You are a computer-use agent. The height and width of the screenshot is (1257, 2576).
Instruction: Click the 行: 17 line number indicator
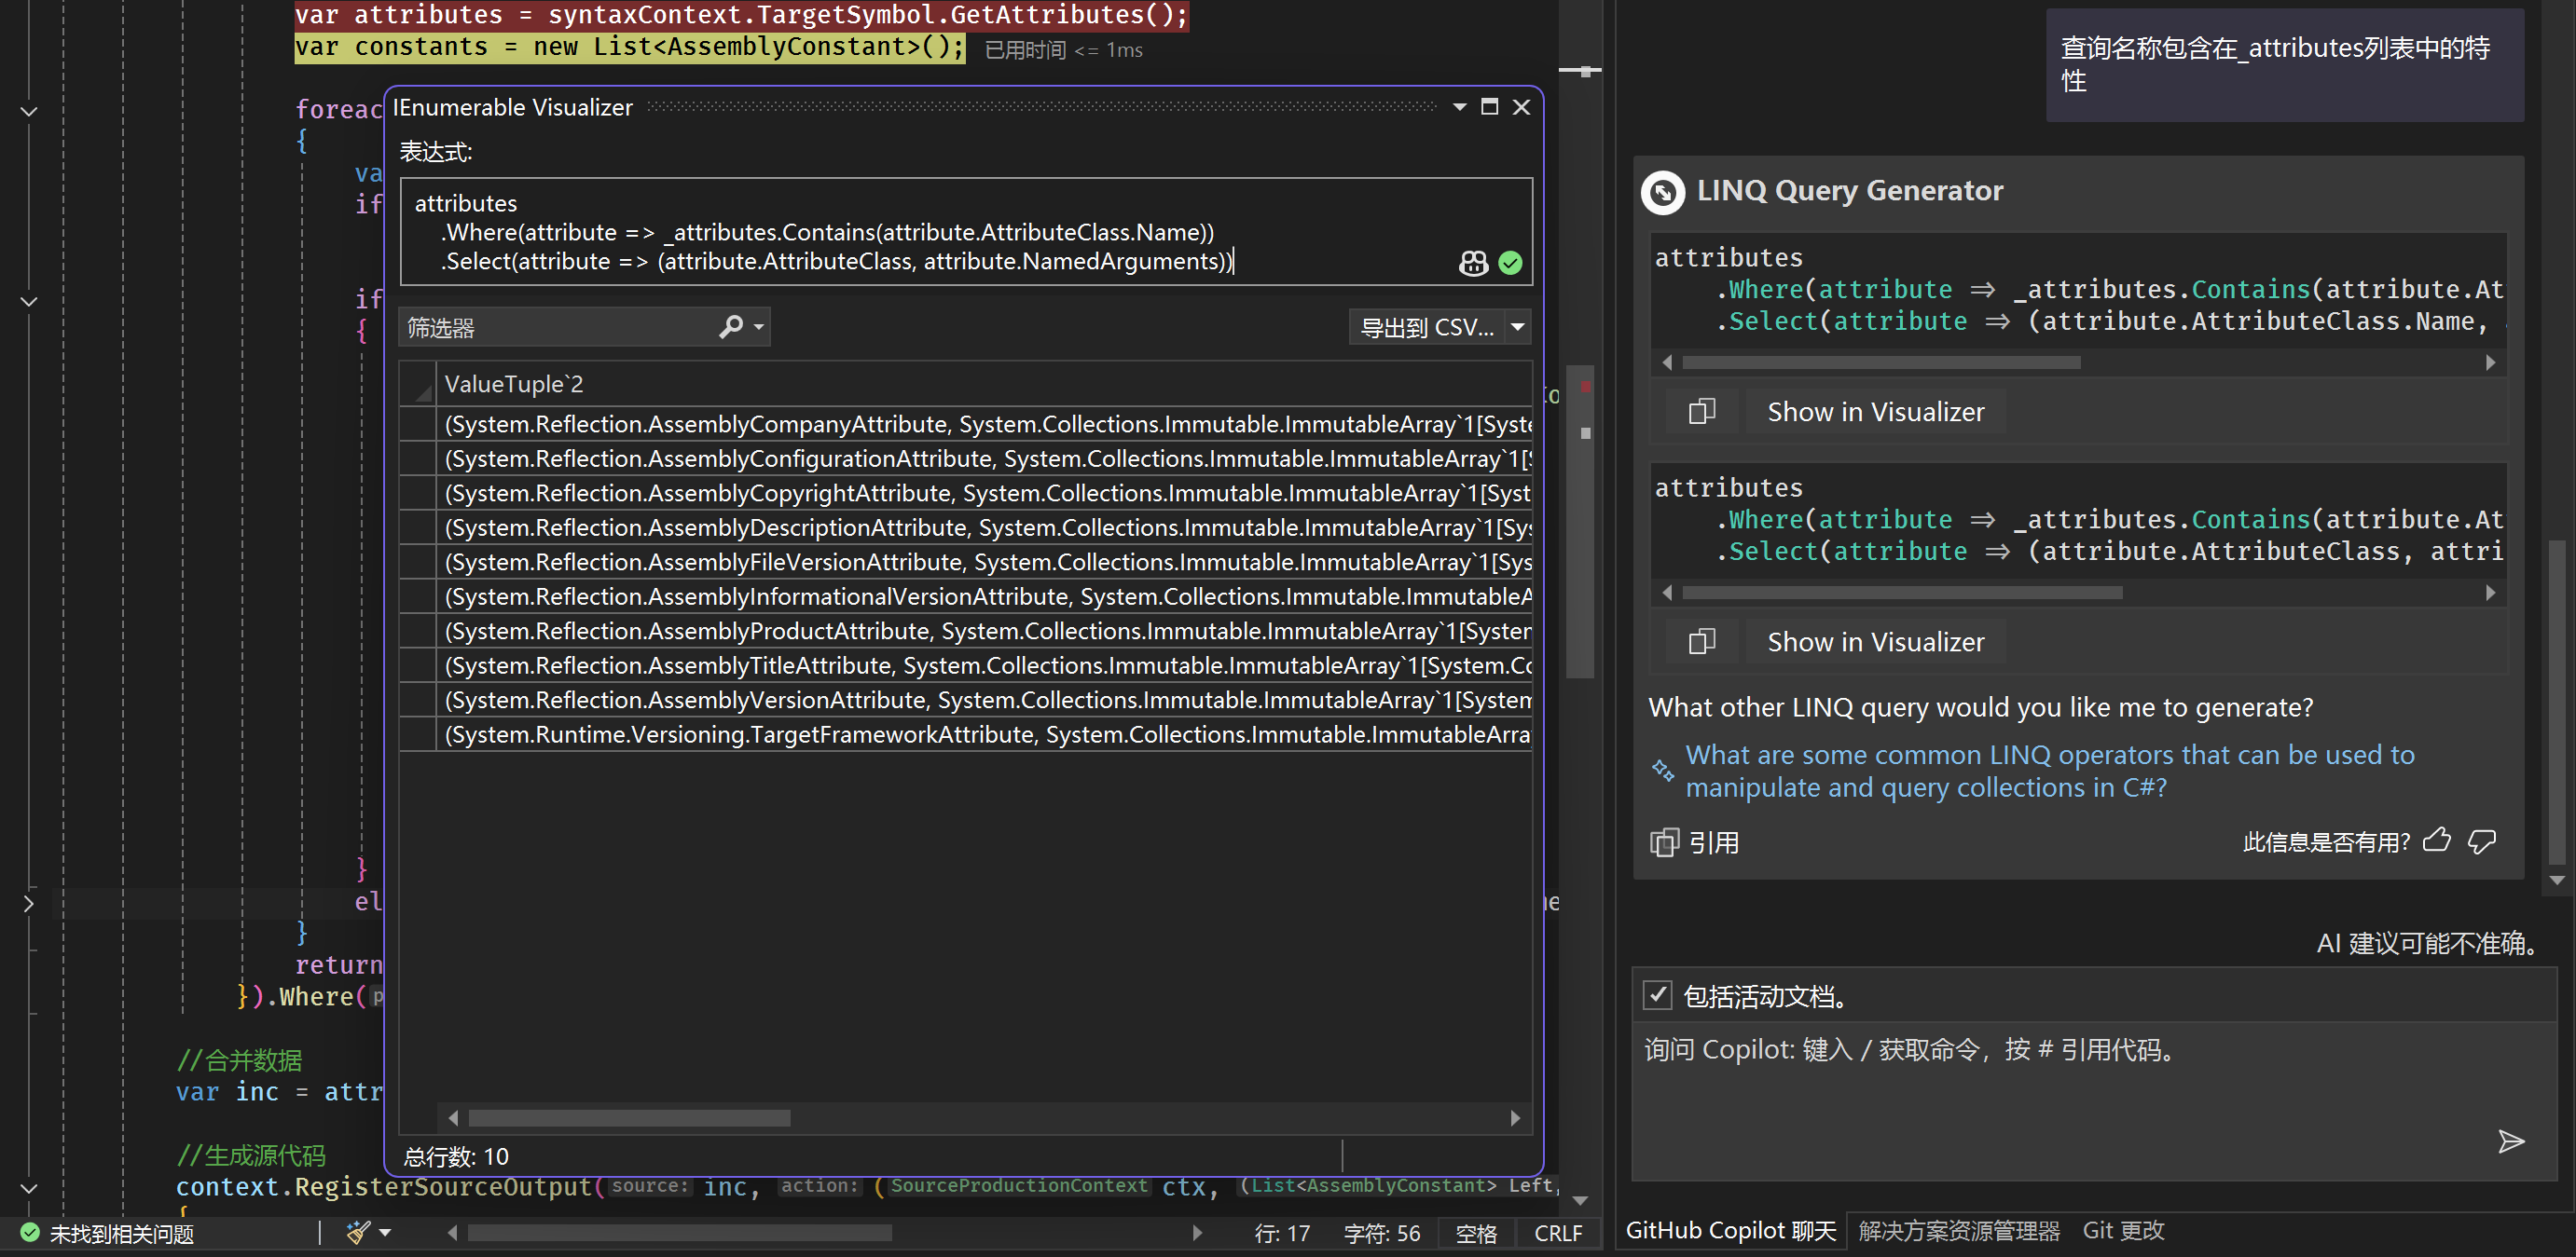click(x=1282, y=1233)
